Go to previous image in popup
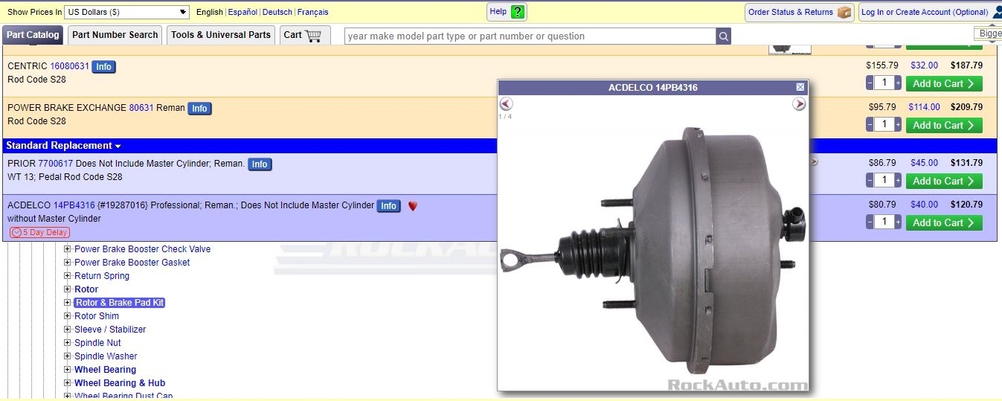The height and width of the screenshot is (401, 1002). coord(506,104)
